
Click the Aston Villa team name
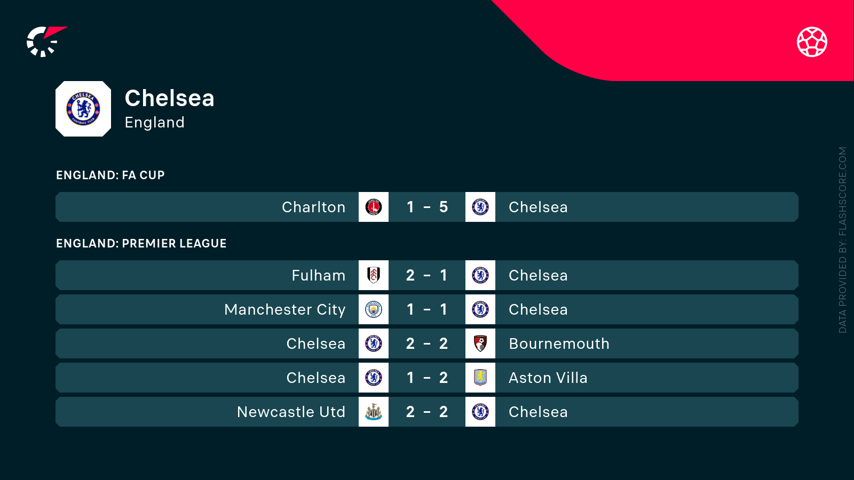coord(548,378)
